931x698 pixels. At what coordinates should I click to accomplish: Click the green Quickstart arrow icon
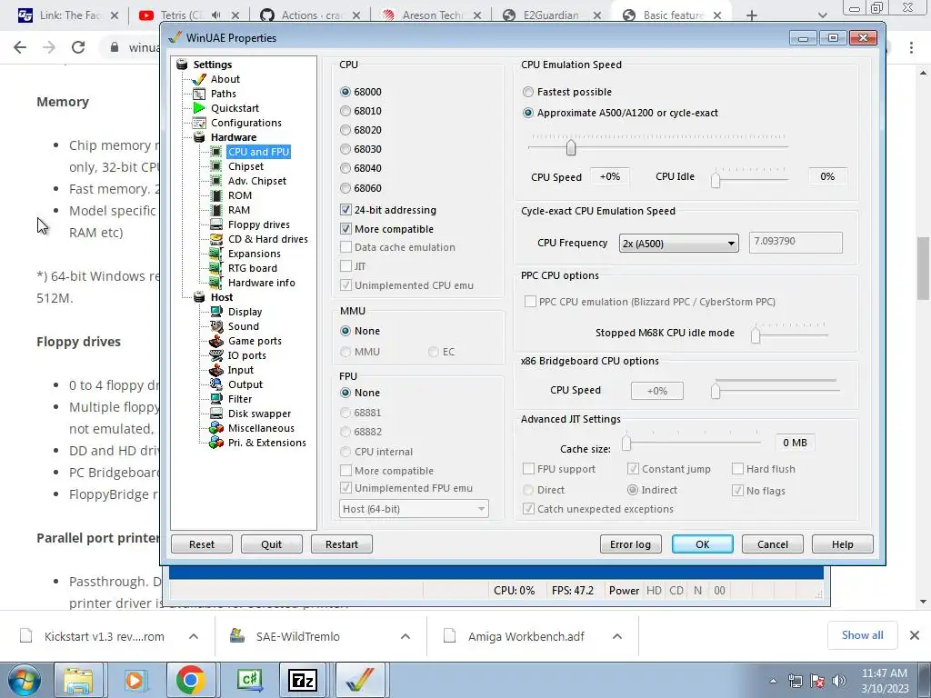click(x=199, y=108)
